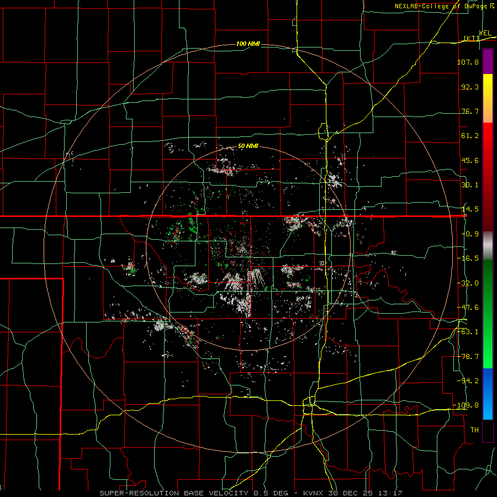The width and height of the screenshot is (497, 497).
Task: Click the 61.2 scale value
Action: [x=470, y=136]
